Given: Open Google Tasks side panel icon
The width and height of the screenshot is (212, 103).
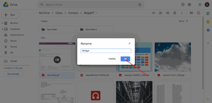Looking at the screenshot, I should tap(208, 30).
